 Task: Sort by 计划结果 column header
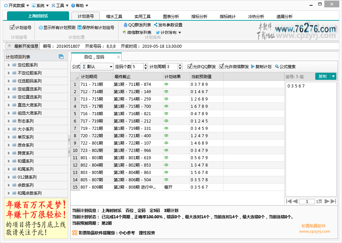[176, 76]
